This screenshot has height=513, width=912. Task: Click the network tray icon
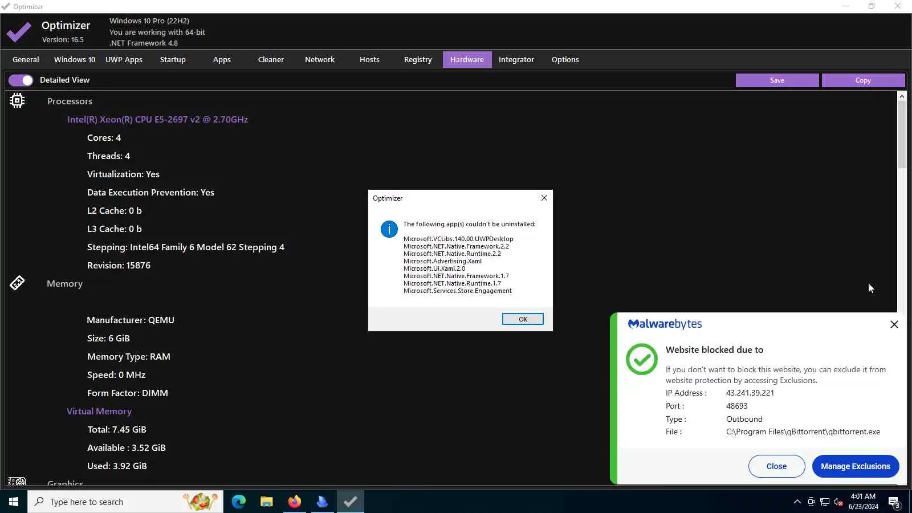825,502
